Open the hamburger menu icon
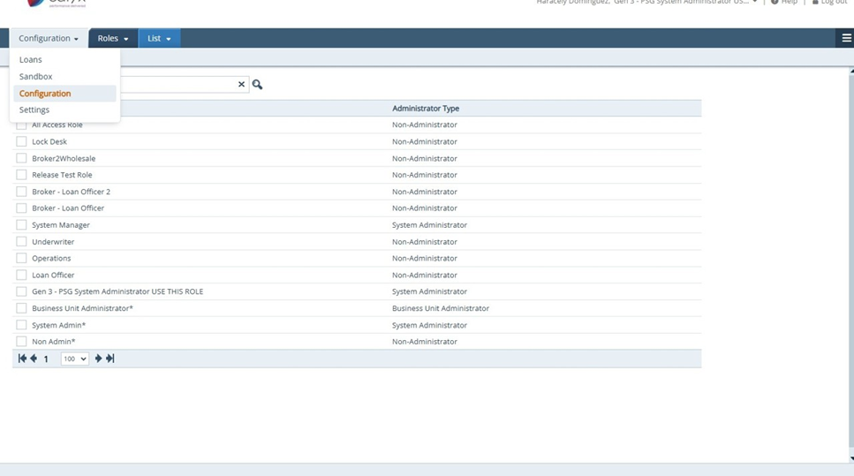The image size is (854, 476). pos(846,38)
